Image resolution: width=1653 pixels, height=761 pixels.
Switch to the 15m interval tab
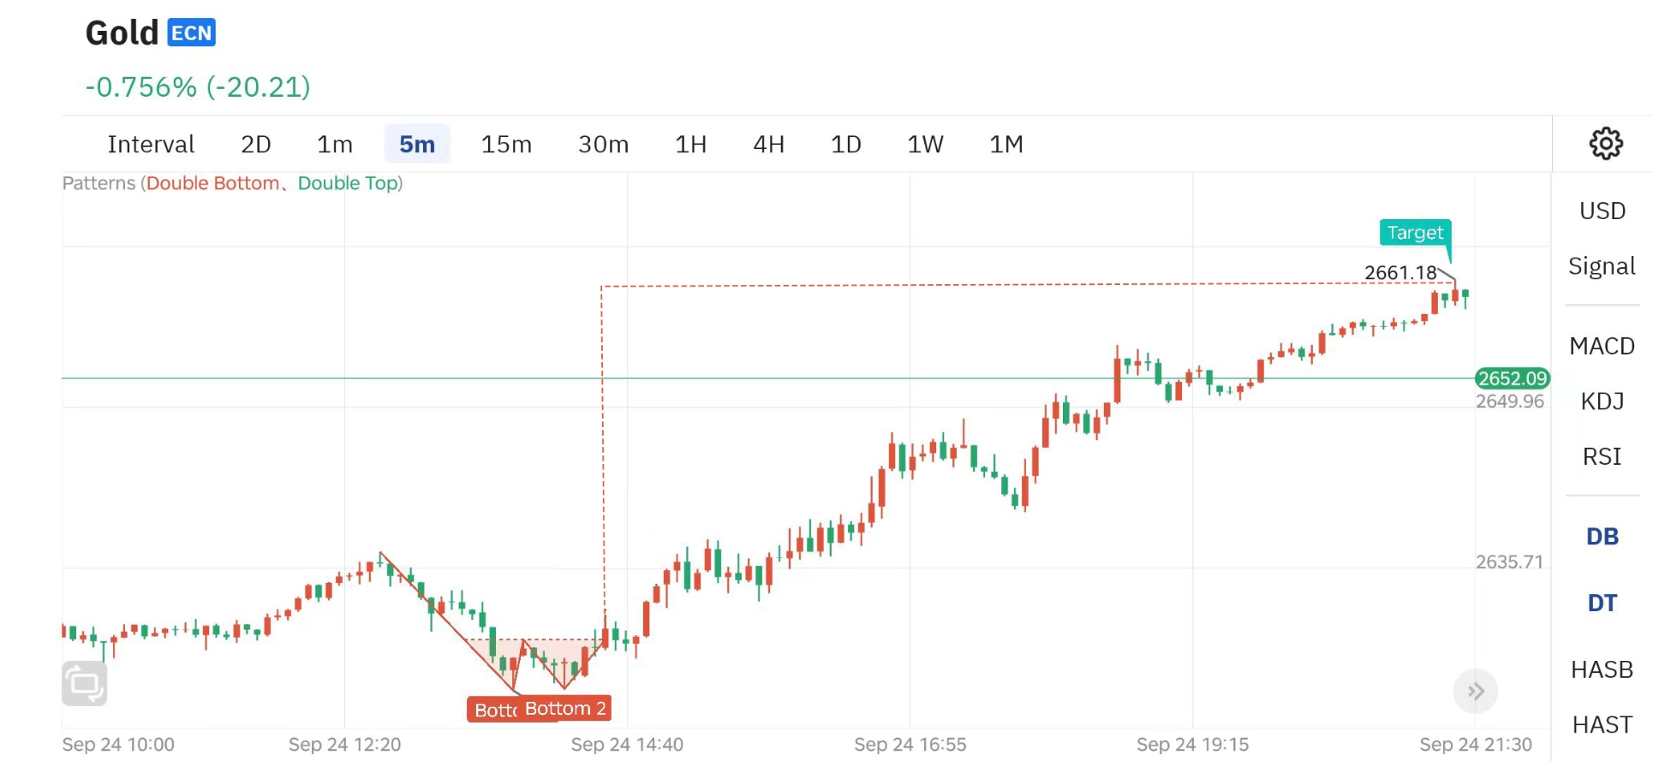click(x=506, y=144)
